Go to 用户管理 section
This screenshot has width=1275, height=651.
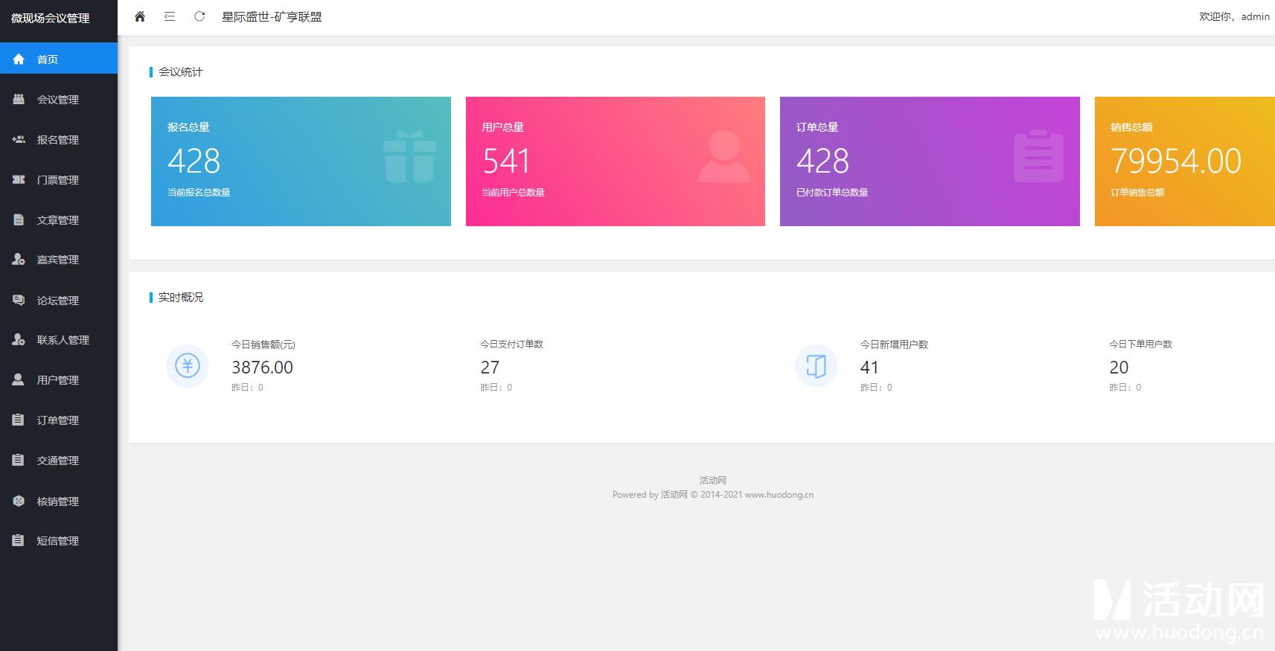[x=59, y=380]
